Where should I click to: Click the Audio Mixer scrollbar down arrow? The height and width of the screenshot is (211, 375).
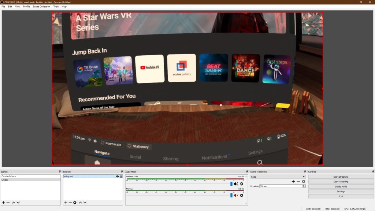[x=246, y=204]
